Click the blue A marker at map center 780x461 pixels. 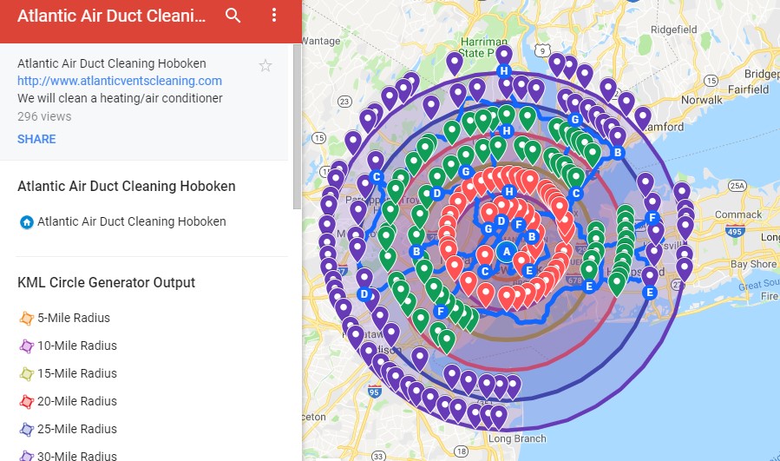[507, 252]
